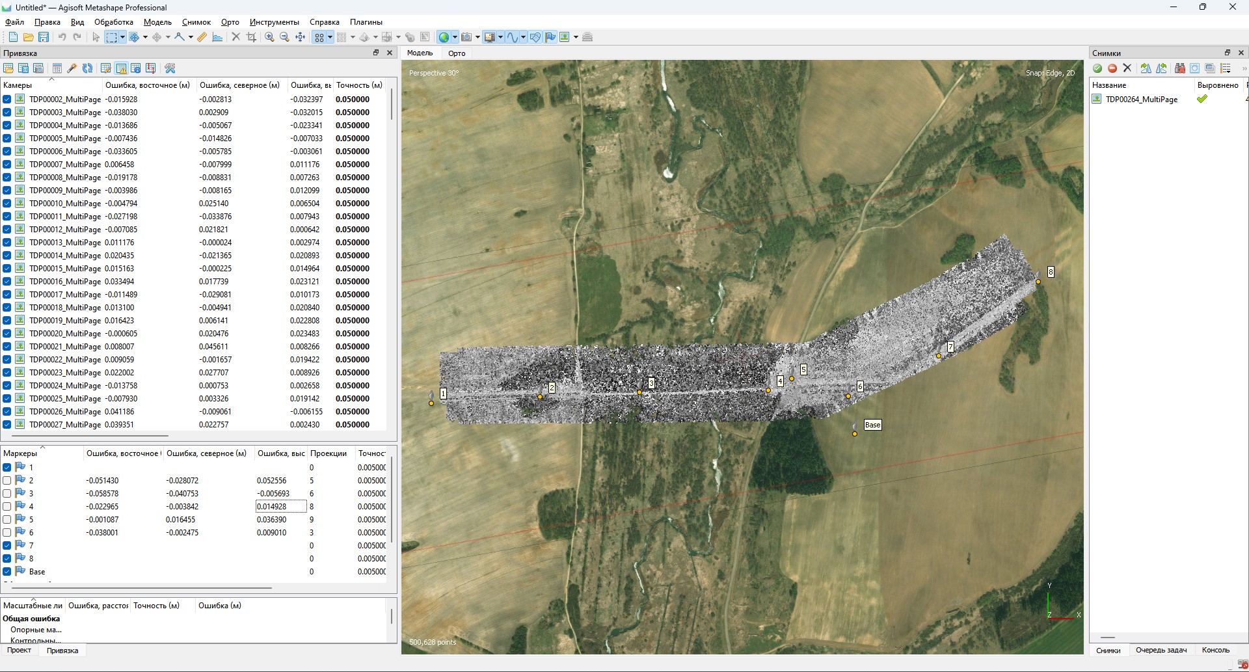Open view mode list dropdown in Снимки
The height and width of the screenshot is (672, 1249).
1226,68
